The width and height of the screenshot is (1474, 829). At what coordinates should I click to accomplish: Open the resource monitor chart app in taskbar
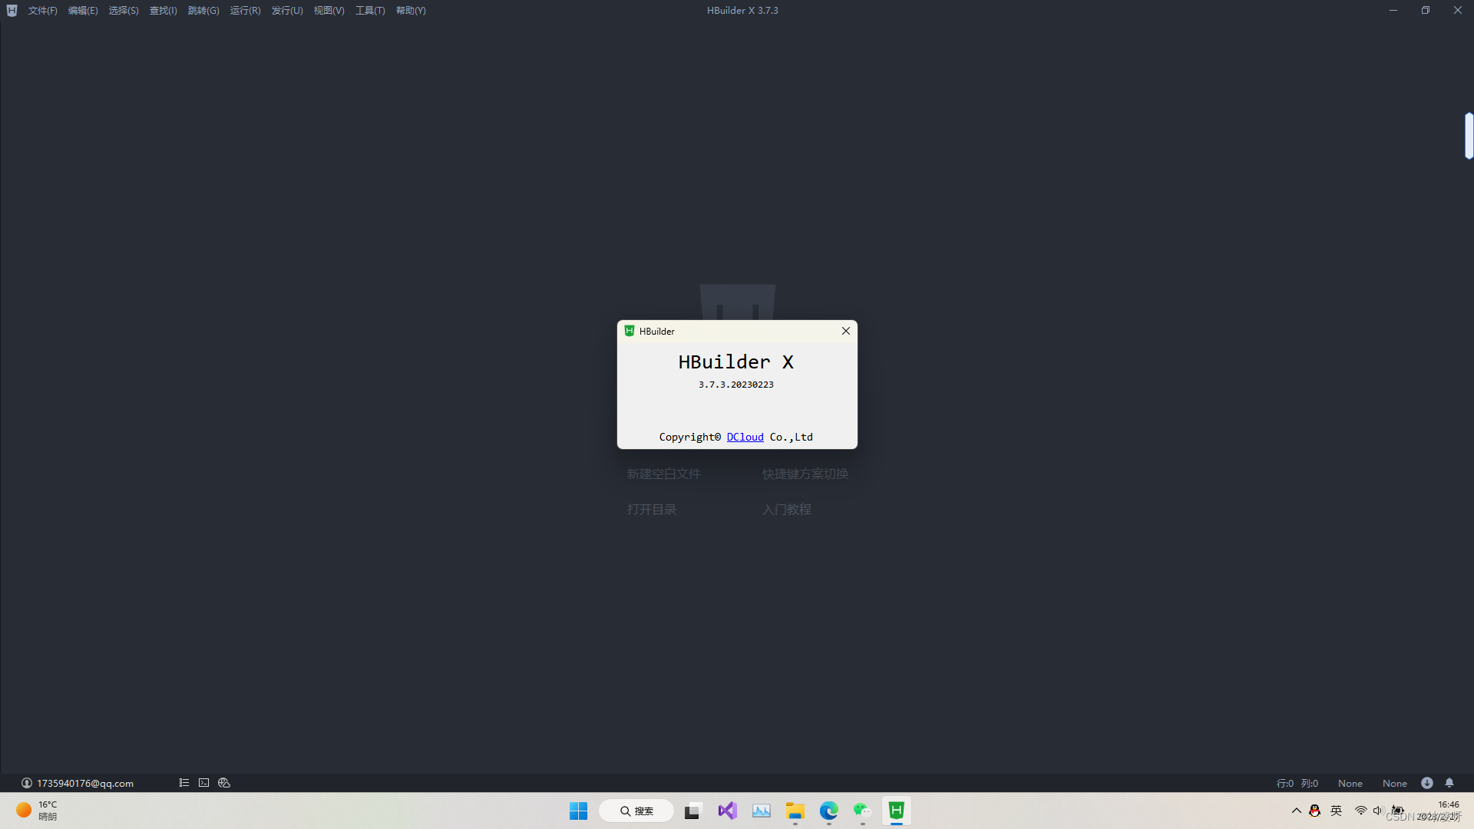tap(761, 811)
